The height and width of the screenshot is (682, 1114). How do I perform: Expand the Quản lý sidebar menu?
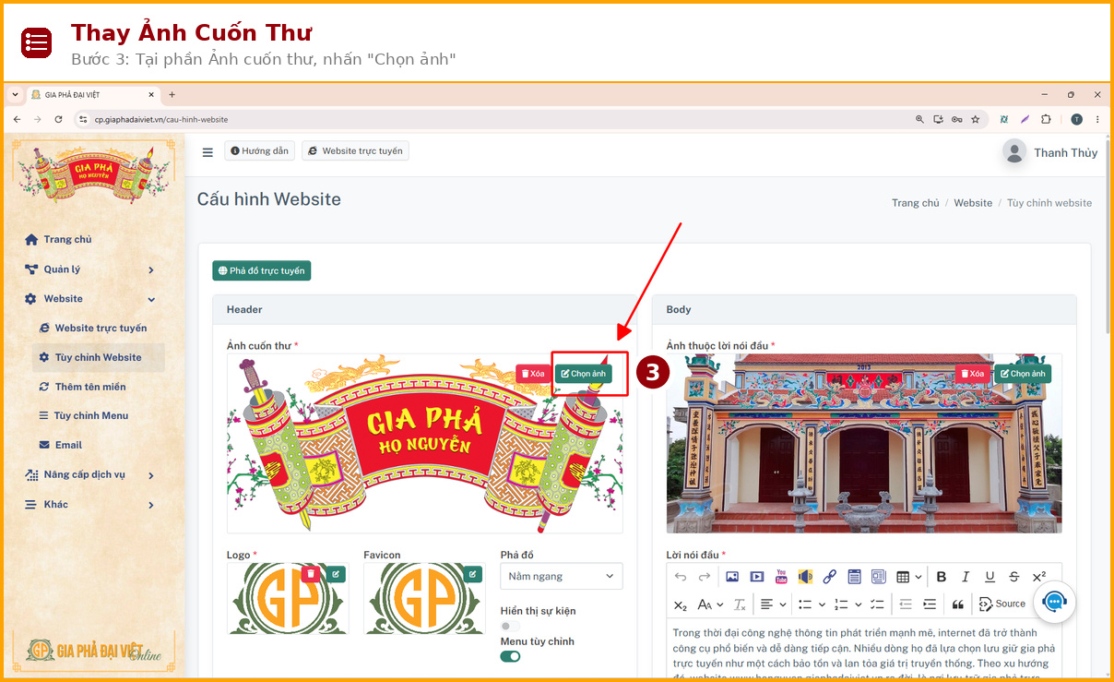pos(89,269)
